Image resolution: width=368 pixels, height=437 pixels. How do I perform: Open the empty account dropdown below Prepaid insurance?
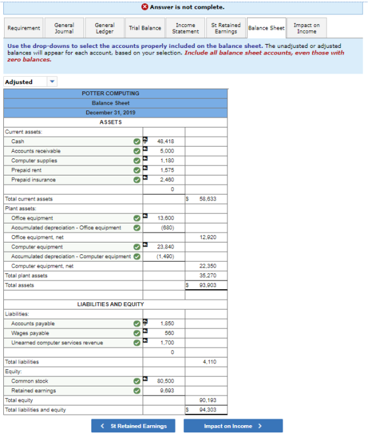(74, 189)
